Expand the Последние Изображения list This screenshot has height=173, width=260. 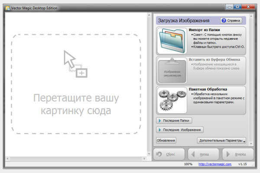tap(180, 130)
